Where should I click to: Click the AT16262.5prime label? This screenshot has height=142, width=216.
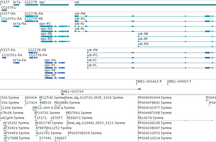coord(16,123)
